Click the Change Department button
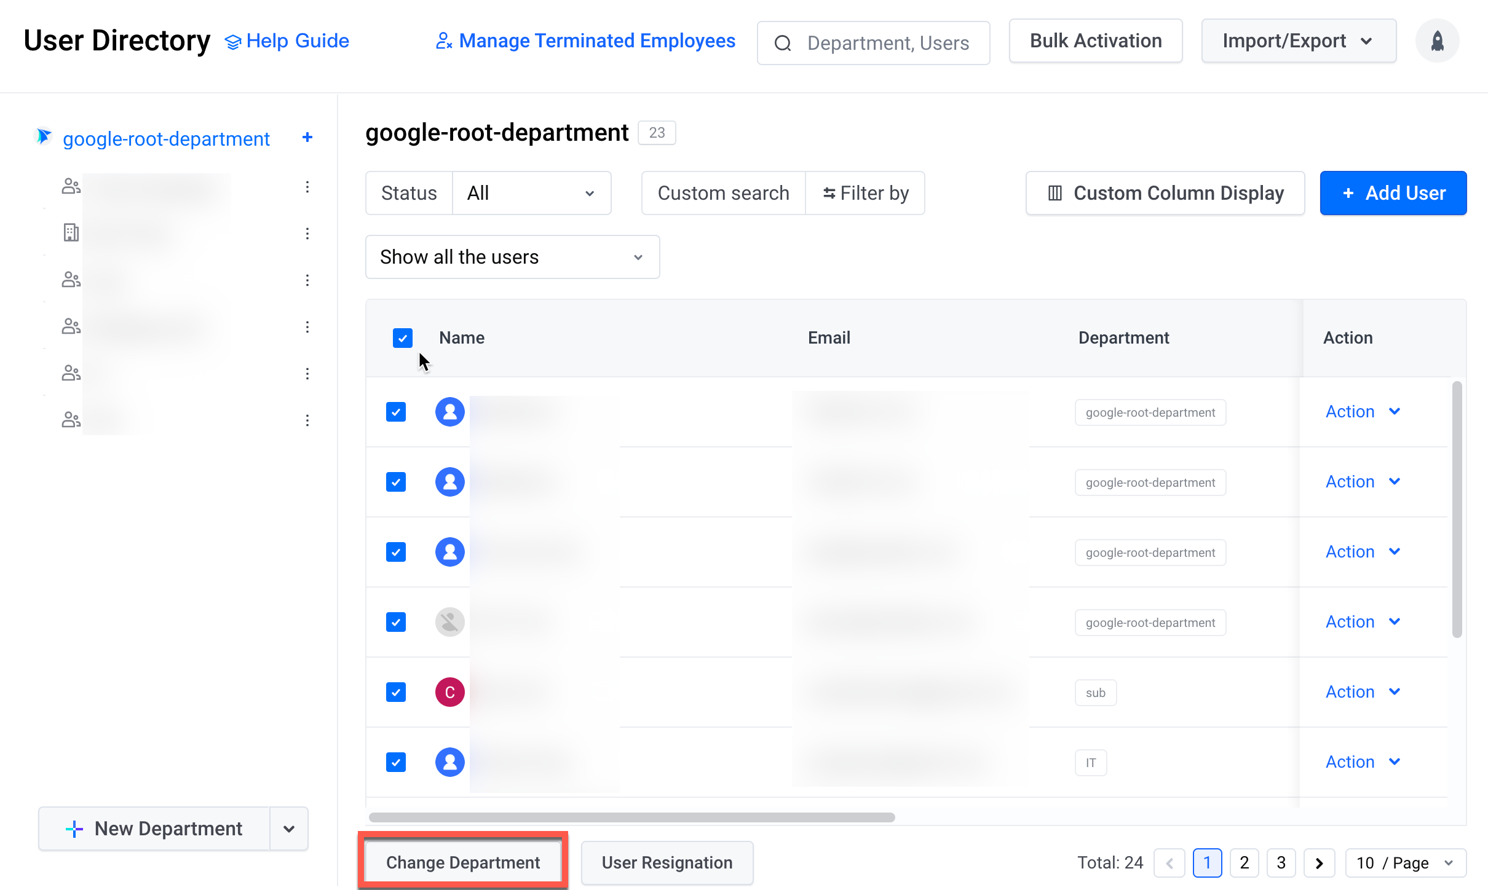1488x890 pixels. coord(463,862)
